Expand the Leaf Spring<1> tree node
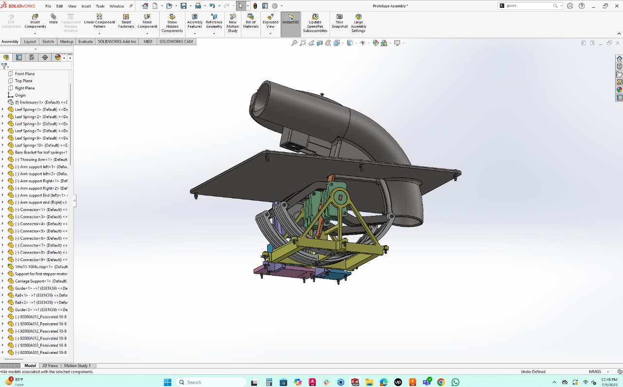The height and width of the screenshot is (387, 623). (2, 109)
